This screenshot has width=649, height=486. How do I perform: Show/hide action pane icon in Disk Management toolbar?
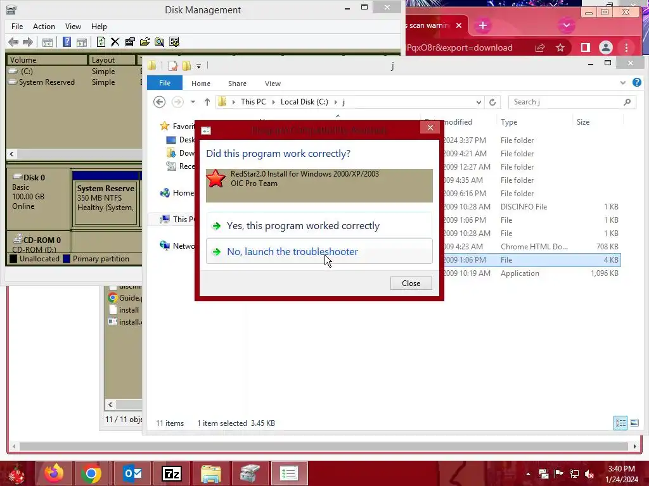pyautogui.click(x=82, y=42)
